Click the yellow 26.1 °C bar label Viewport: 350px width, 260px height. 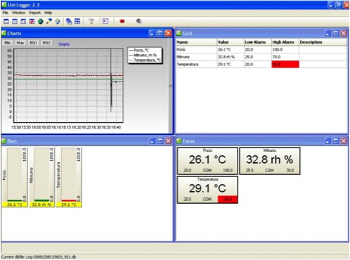pyautogui.click(x=15, y=204)
